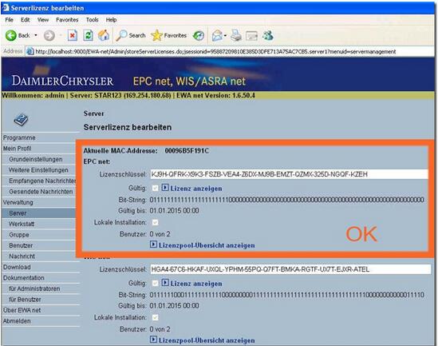Open Programme in the sidebar
This screenshot has width=438, height=346.
[x=19, y=137]
